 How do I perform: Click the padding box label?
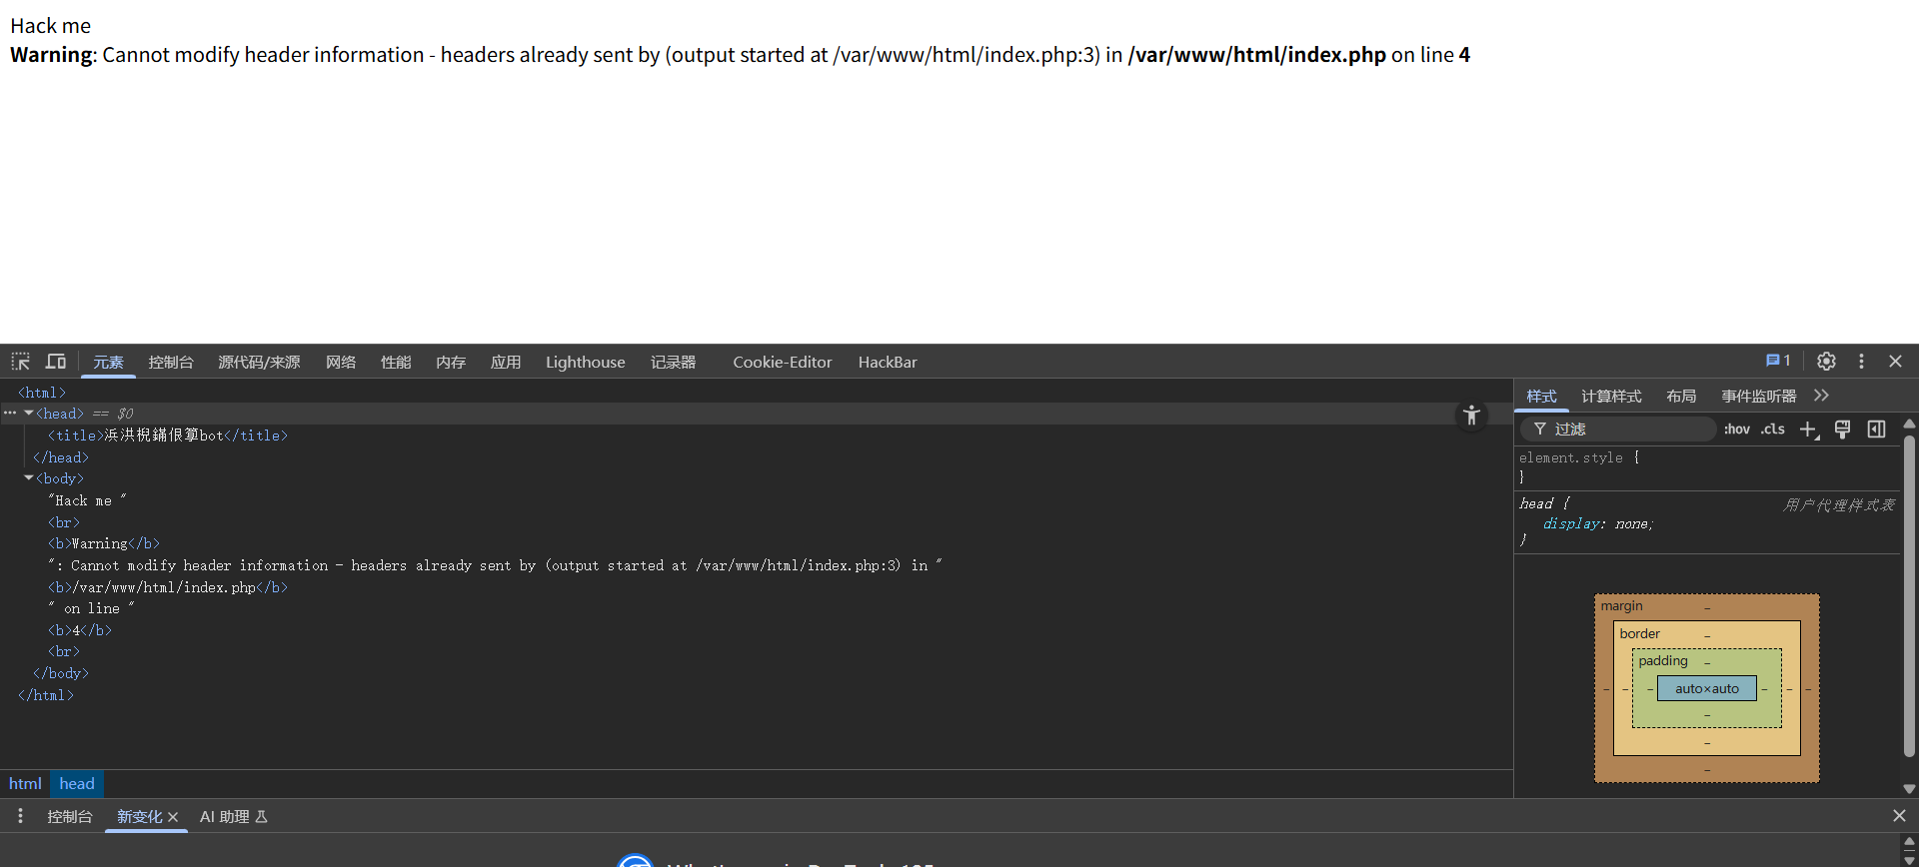pyautogui.click(x=1663, y=660)
